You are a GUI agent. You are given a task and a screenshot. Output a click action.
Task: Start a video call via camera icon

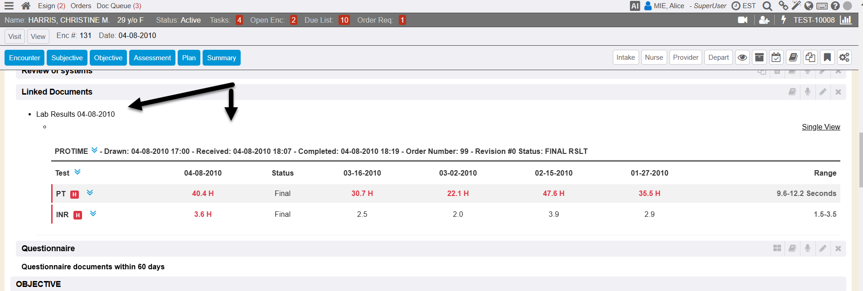click(742, 20)
